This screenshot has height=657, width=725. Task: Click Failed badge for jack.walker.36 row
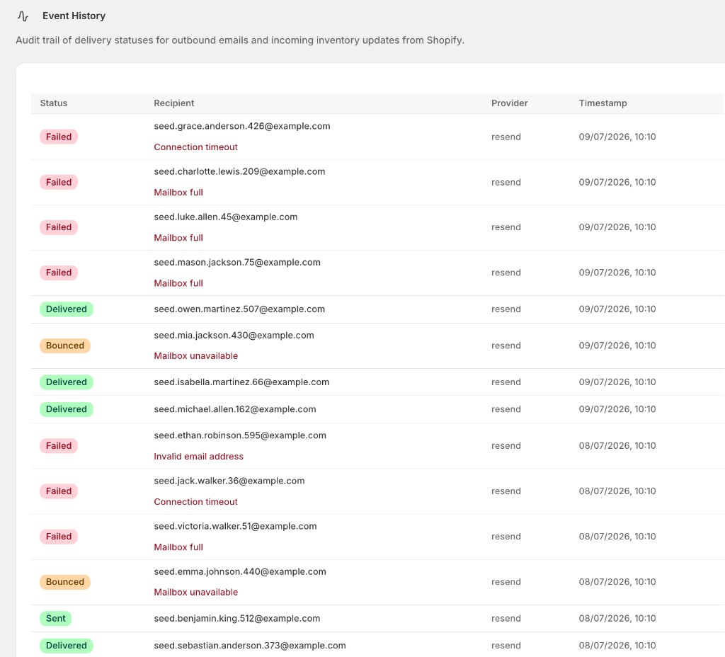click(x=59, y=491)
